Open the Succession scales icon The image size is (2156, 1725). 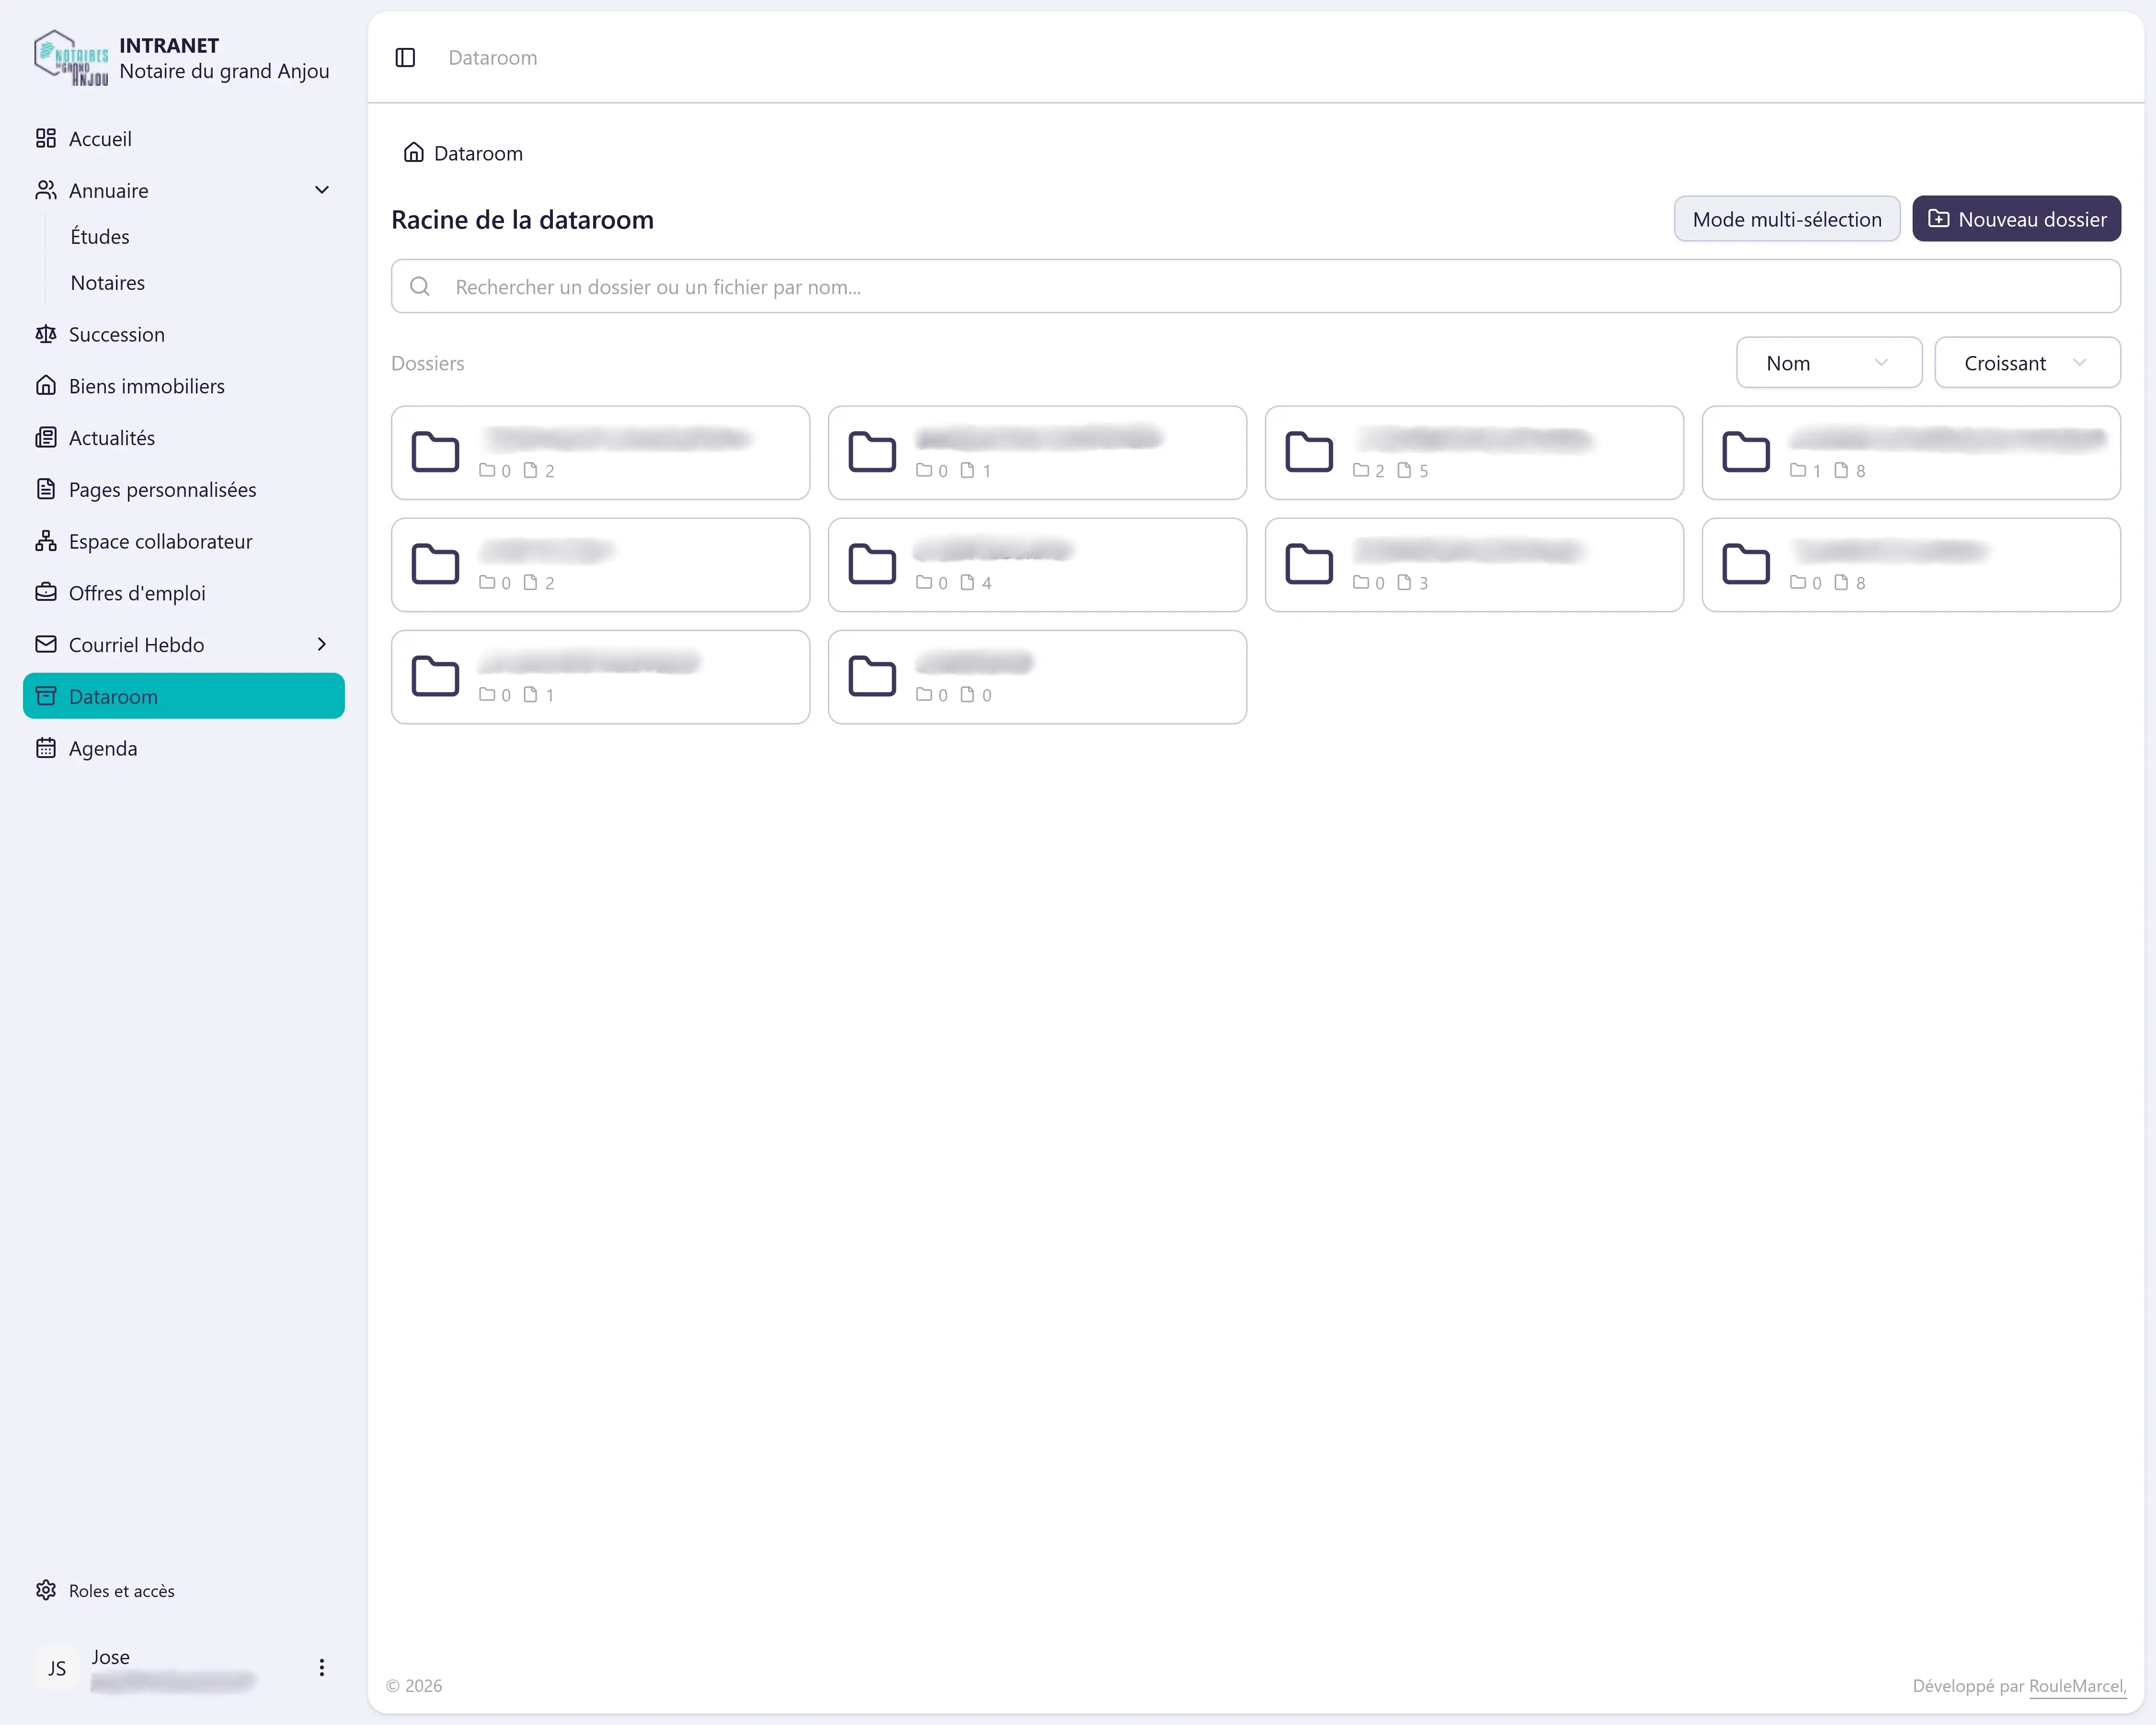tap(46, 334)
